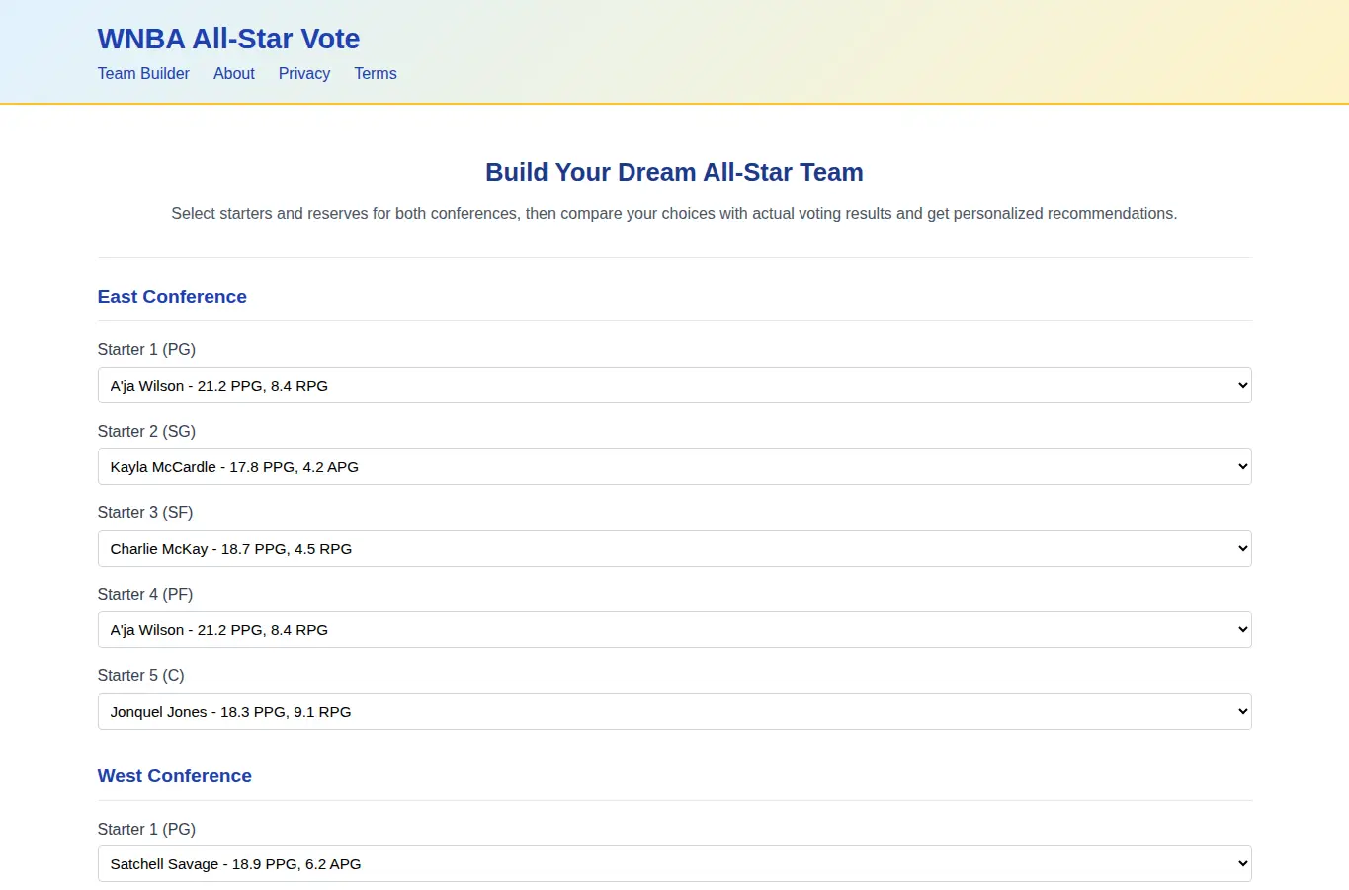Open the Privacy link
Viewport: 1349px width, 890px height.
[x=304, y=73]
